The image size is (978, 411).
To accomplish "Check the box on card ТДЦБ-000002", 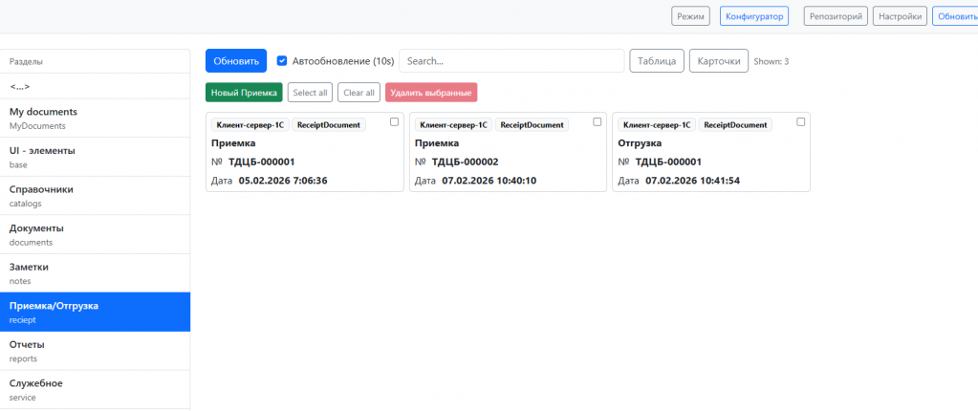I will [x=597, y=121].
